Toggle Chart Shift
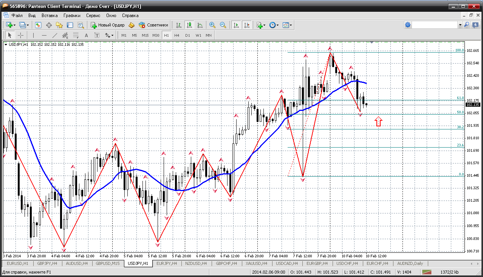 tap(247, 25)
